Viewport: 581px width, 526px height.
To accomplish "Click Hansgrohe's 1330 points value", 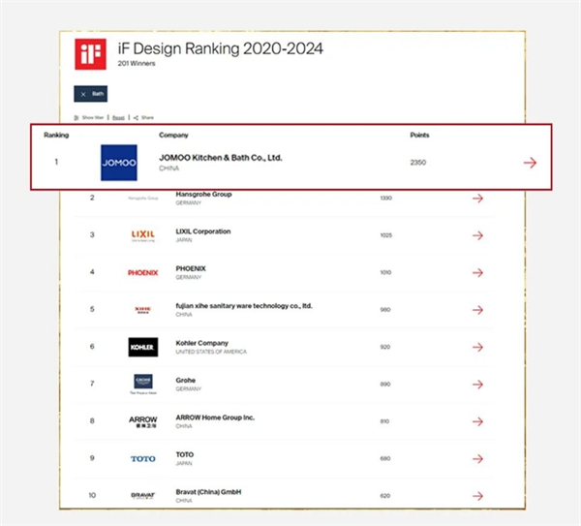I will coord(386,198).
